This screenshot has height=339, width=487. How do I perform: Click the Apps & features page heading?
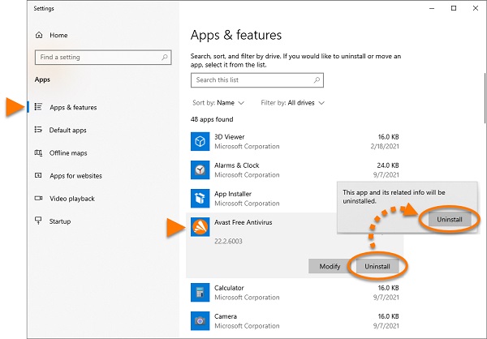point(236,35)
